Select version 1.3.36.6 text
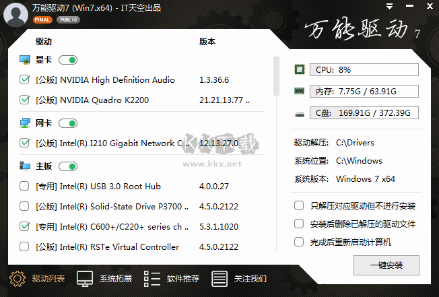 [214, 80]
